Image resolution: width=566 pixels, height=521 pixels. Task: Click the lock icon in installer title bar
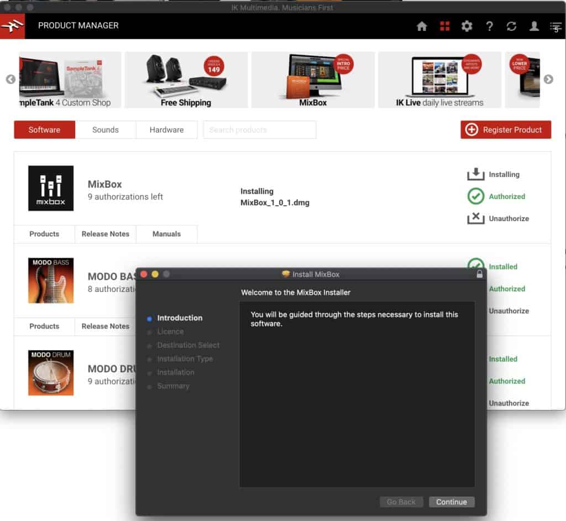click(x=479, y=274)
